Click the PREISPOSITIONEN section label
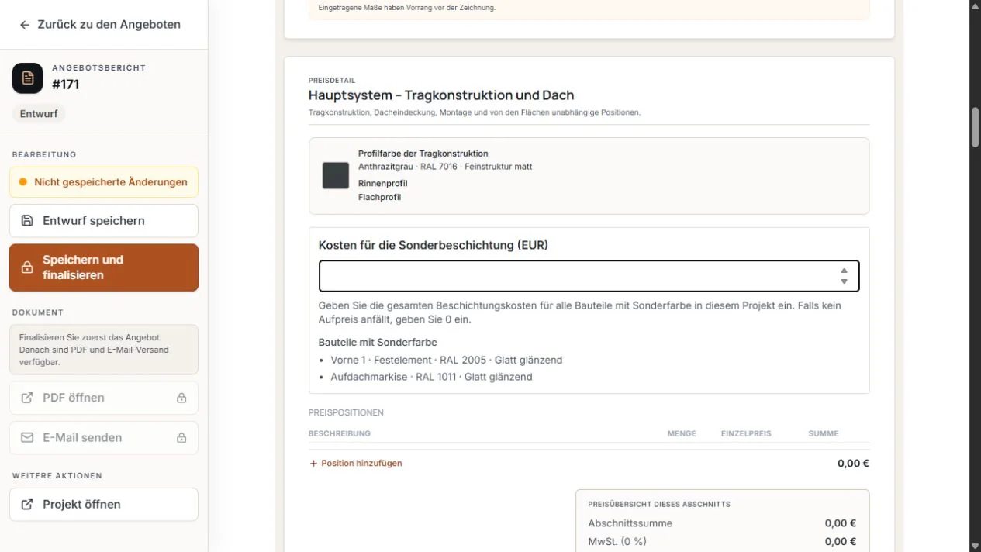 [346, 413]
